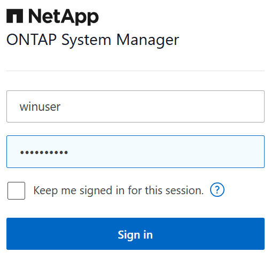Place cursor after the winuser text

pos(61,106)
